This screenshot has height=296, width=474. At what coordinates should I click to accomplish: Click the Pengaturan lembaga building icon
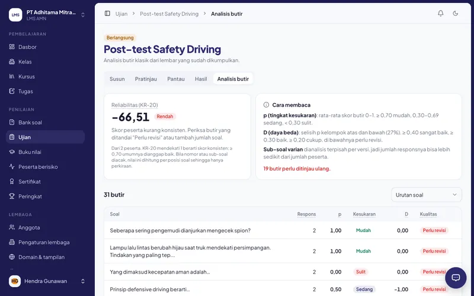12,242
